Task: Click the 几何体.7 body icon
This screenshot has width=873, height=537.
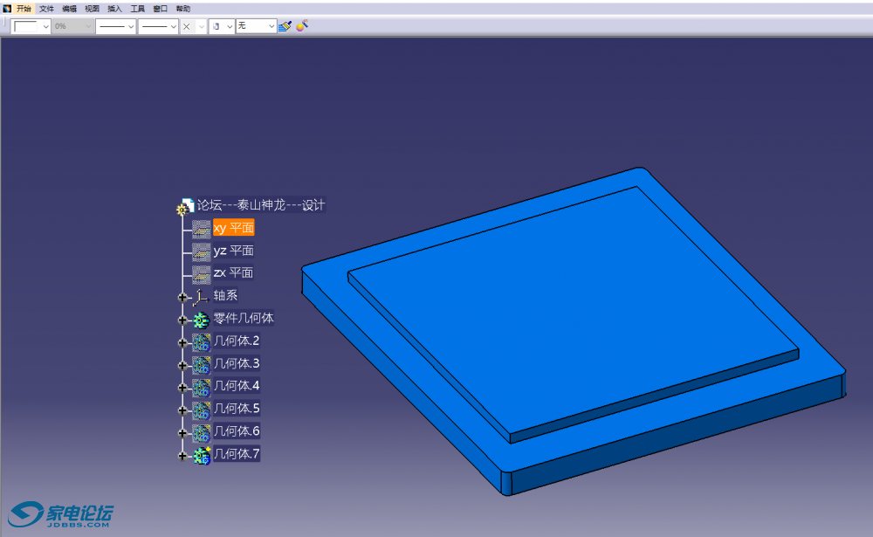Action: [x=202, y=455]
